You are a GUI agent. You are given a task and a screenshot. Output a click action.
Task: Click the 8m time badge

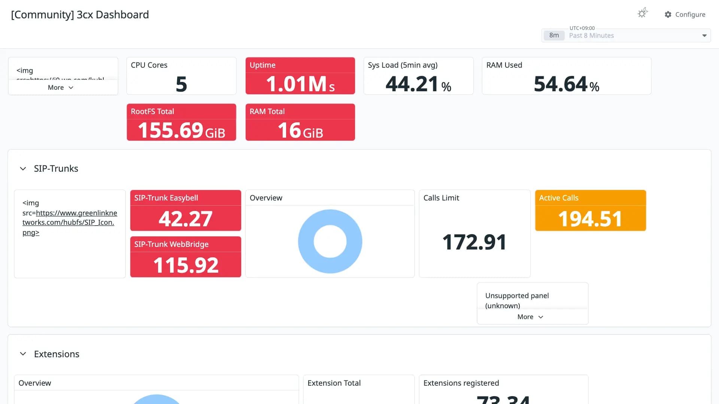coord(554,36)
